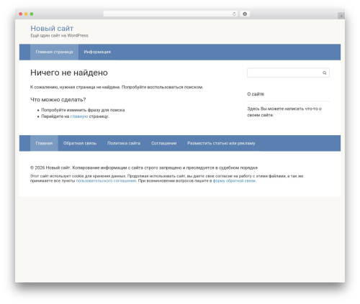
Task: Click the browser address bar
Action: click(170, 14)
